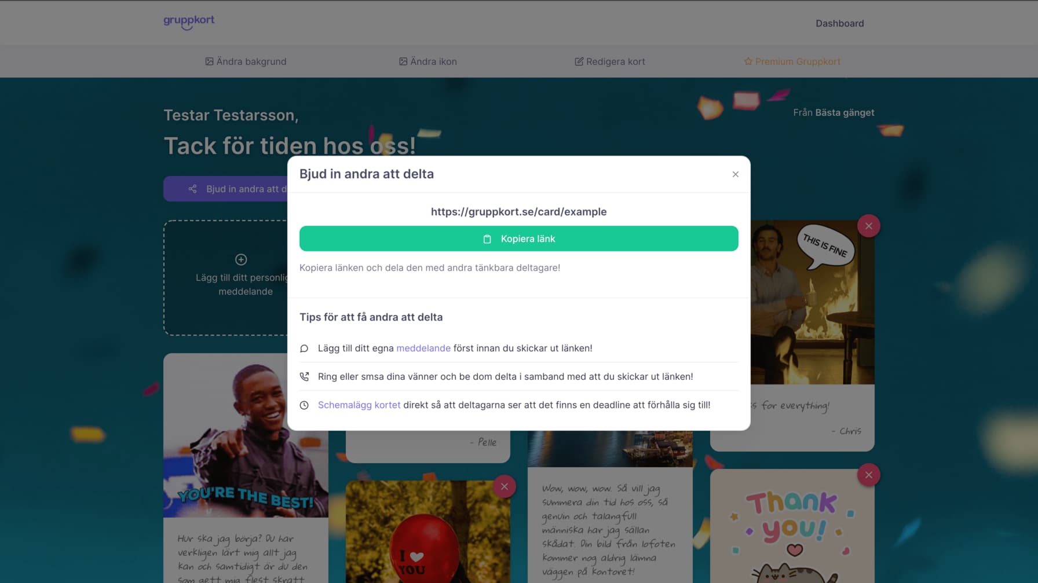Click the phone call tip icon
Screen dimensions: 1038x583
point(304,377)
